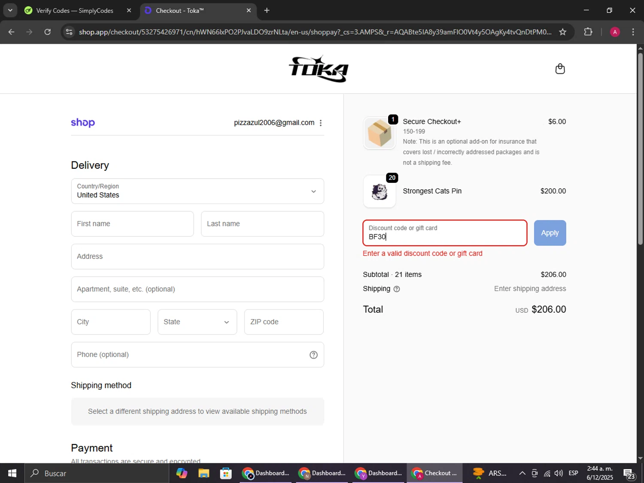
Task: Open the State dropdown
Action: tap(197, 322)
